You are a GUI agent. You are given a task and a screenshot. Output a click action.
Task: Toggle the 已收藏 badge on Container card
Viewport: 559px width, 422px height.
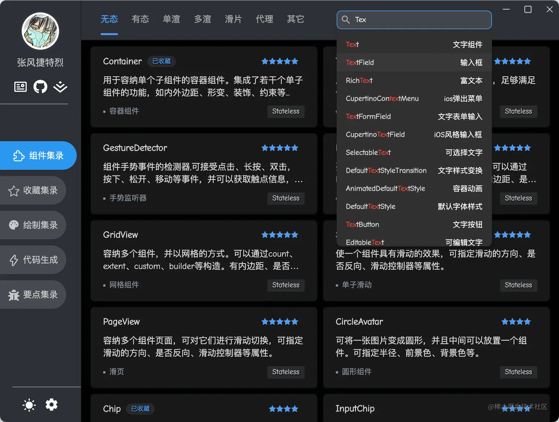(161, 61)
